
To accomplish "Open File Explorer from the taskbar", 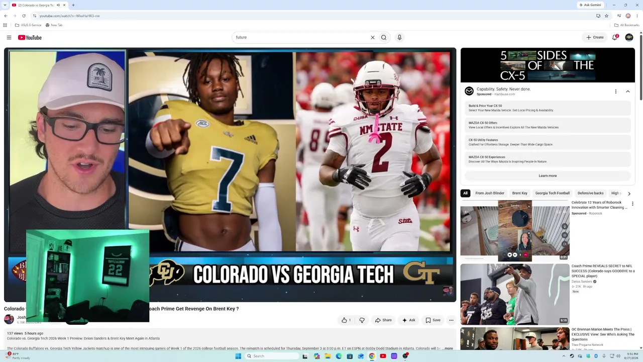I will 328,356.
